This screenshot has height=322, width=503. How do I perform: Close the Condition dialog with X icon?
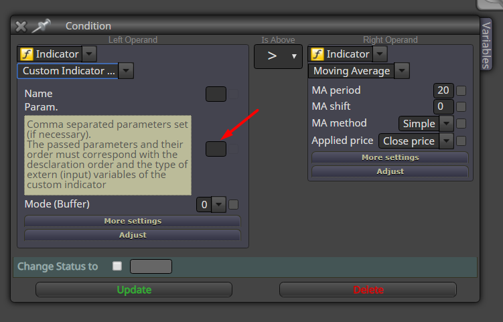click(21, 26)
